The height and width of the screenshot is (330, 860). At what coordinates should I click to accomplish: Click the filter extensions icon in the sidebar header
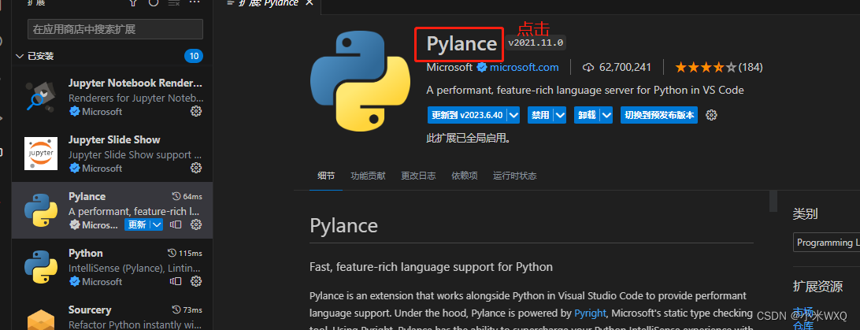click(x=133, y=2)
